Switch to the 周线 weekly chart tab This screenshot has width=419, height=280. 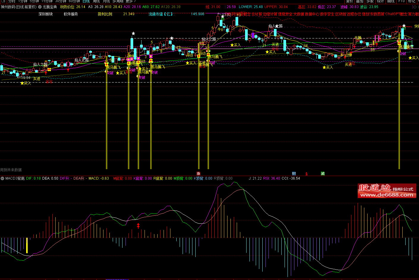point(96,1)
